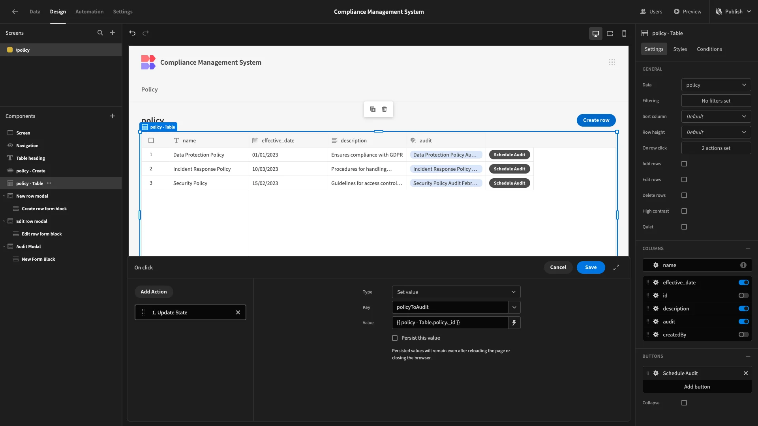Screen dimensions: 758x426
Task: Click the Add Action button
Action: [x=154, y=292]
